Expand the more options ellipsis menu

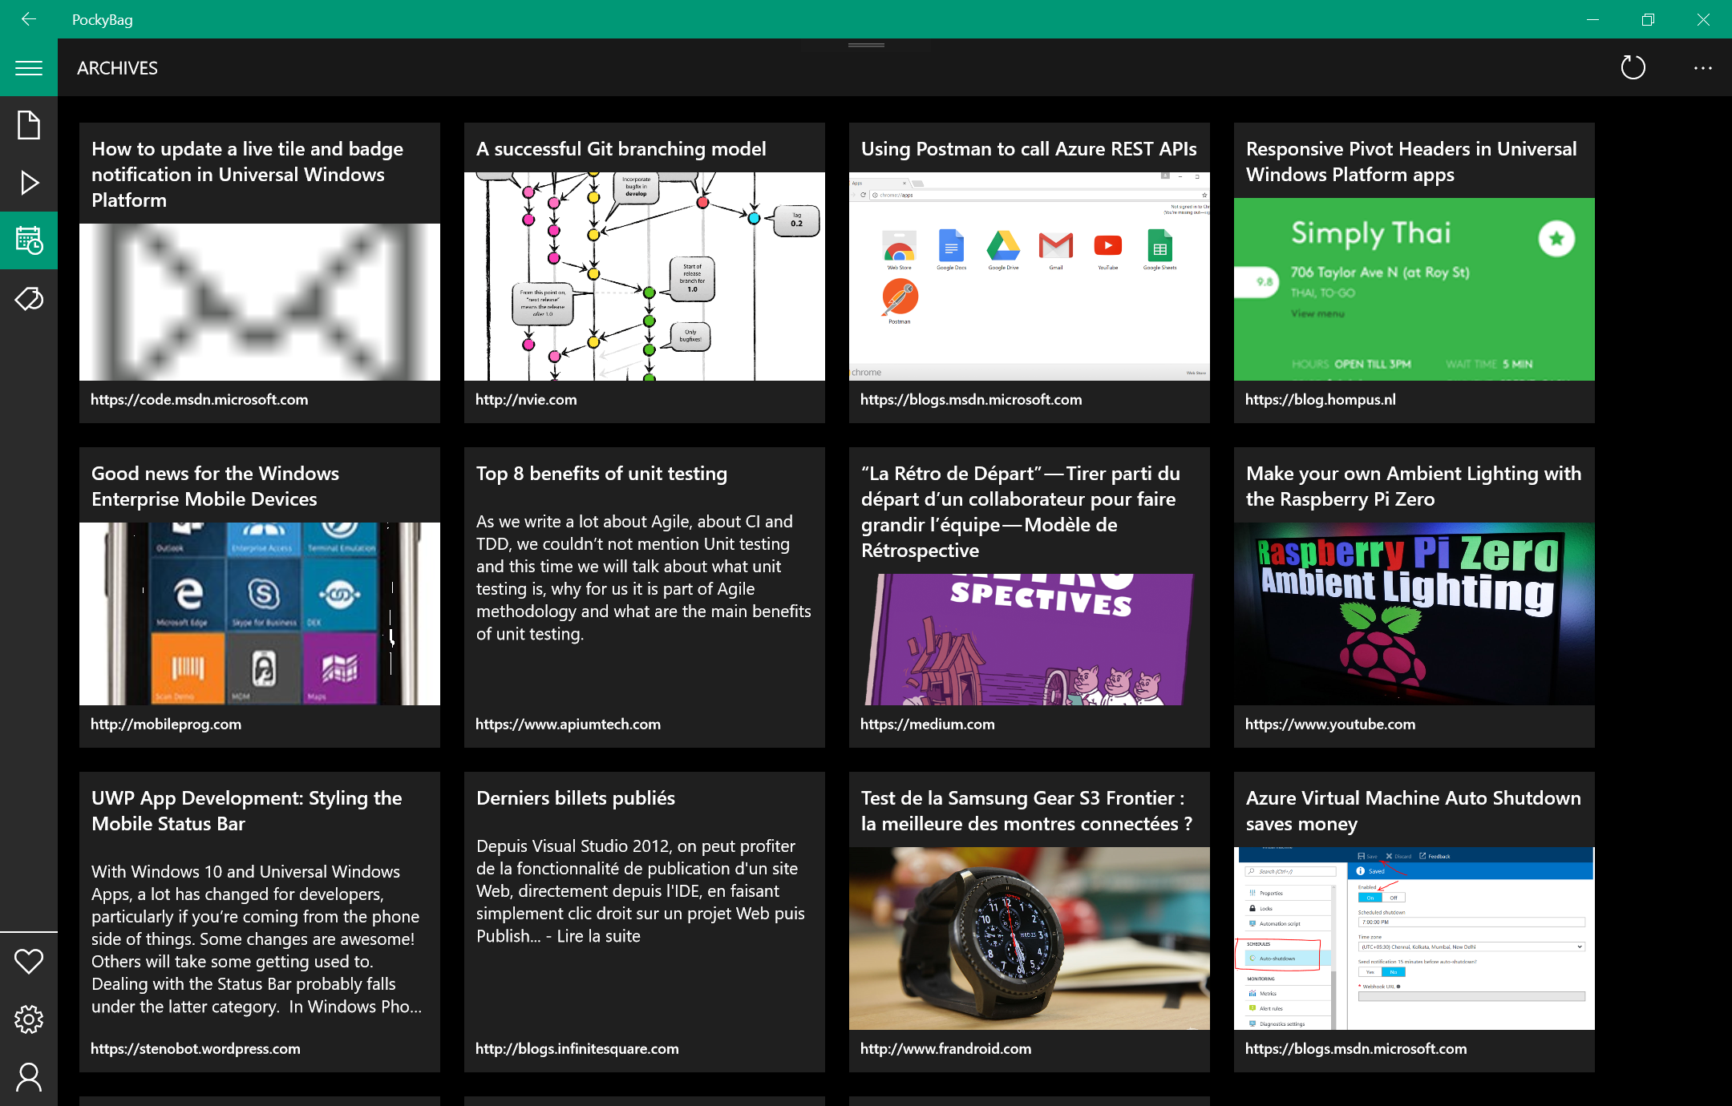(1702, 68)
